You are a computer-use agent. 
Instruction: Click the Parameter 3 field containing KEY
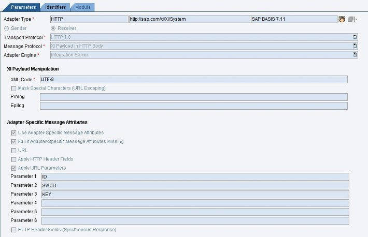point(195,195)
